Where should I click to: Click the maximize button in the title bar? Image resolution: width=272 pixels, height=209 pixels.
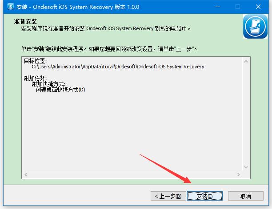pyautogui.click(x=238, y=7)
